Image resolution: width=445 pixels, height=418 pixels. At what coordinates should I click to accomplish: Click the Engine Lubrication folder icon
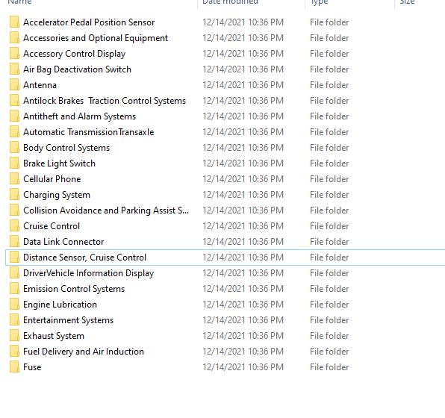(14, 304)
